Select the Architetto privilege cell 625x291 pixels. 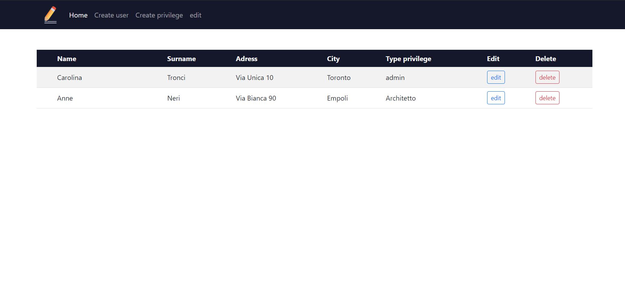click(401, 98)
